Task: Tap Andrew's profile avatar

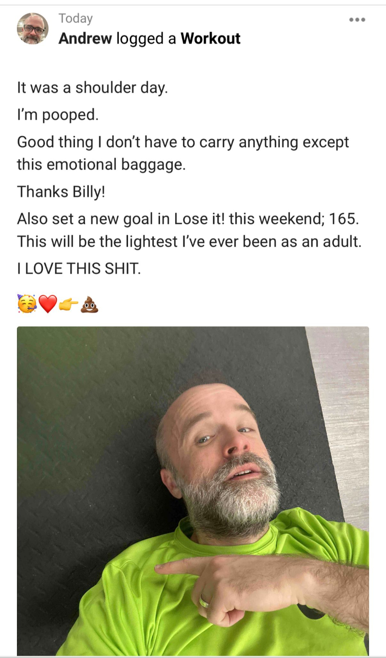Action: tap(32, 29)
